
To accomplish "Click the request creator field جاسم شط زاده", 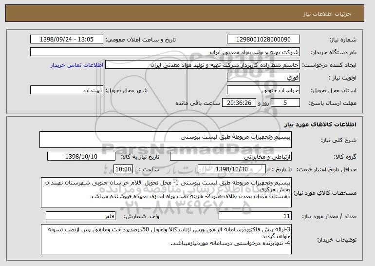I will tap(203, 65).
